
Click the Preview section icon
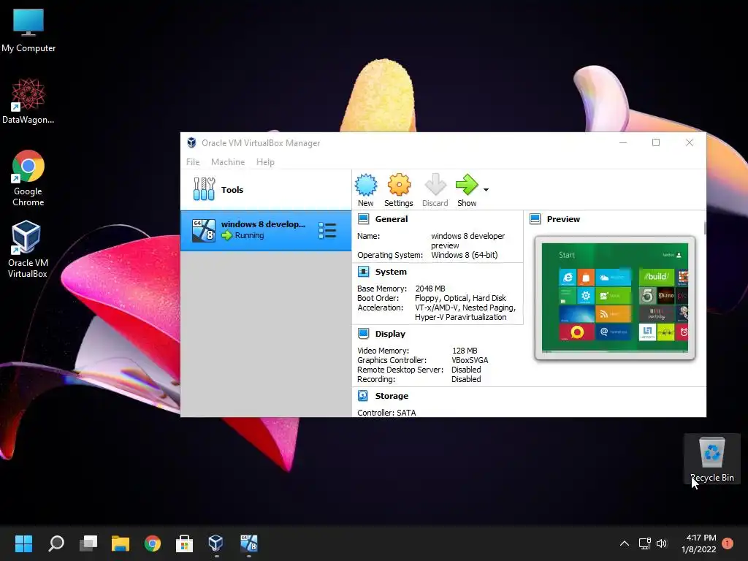coord(535,219)
